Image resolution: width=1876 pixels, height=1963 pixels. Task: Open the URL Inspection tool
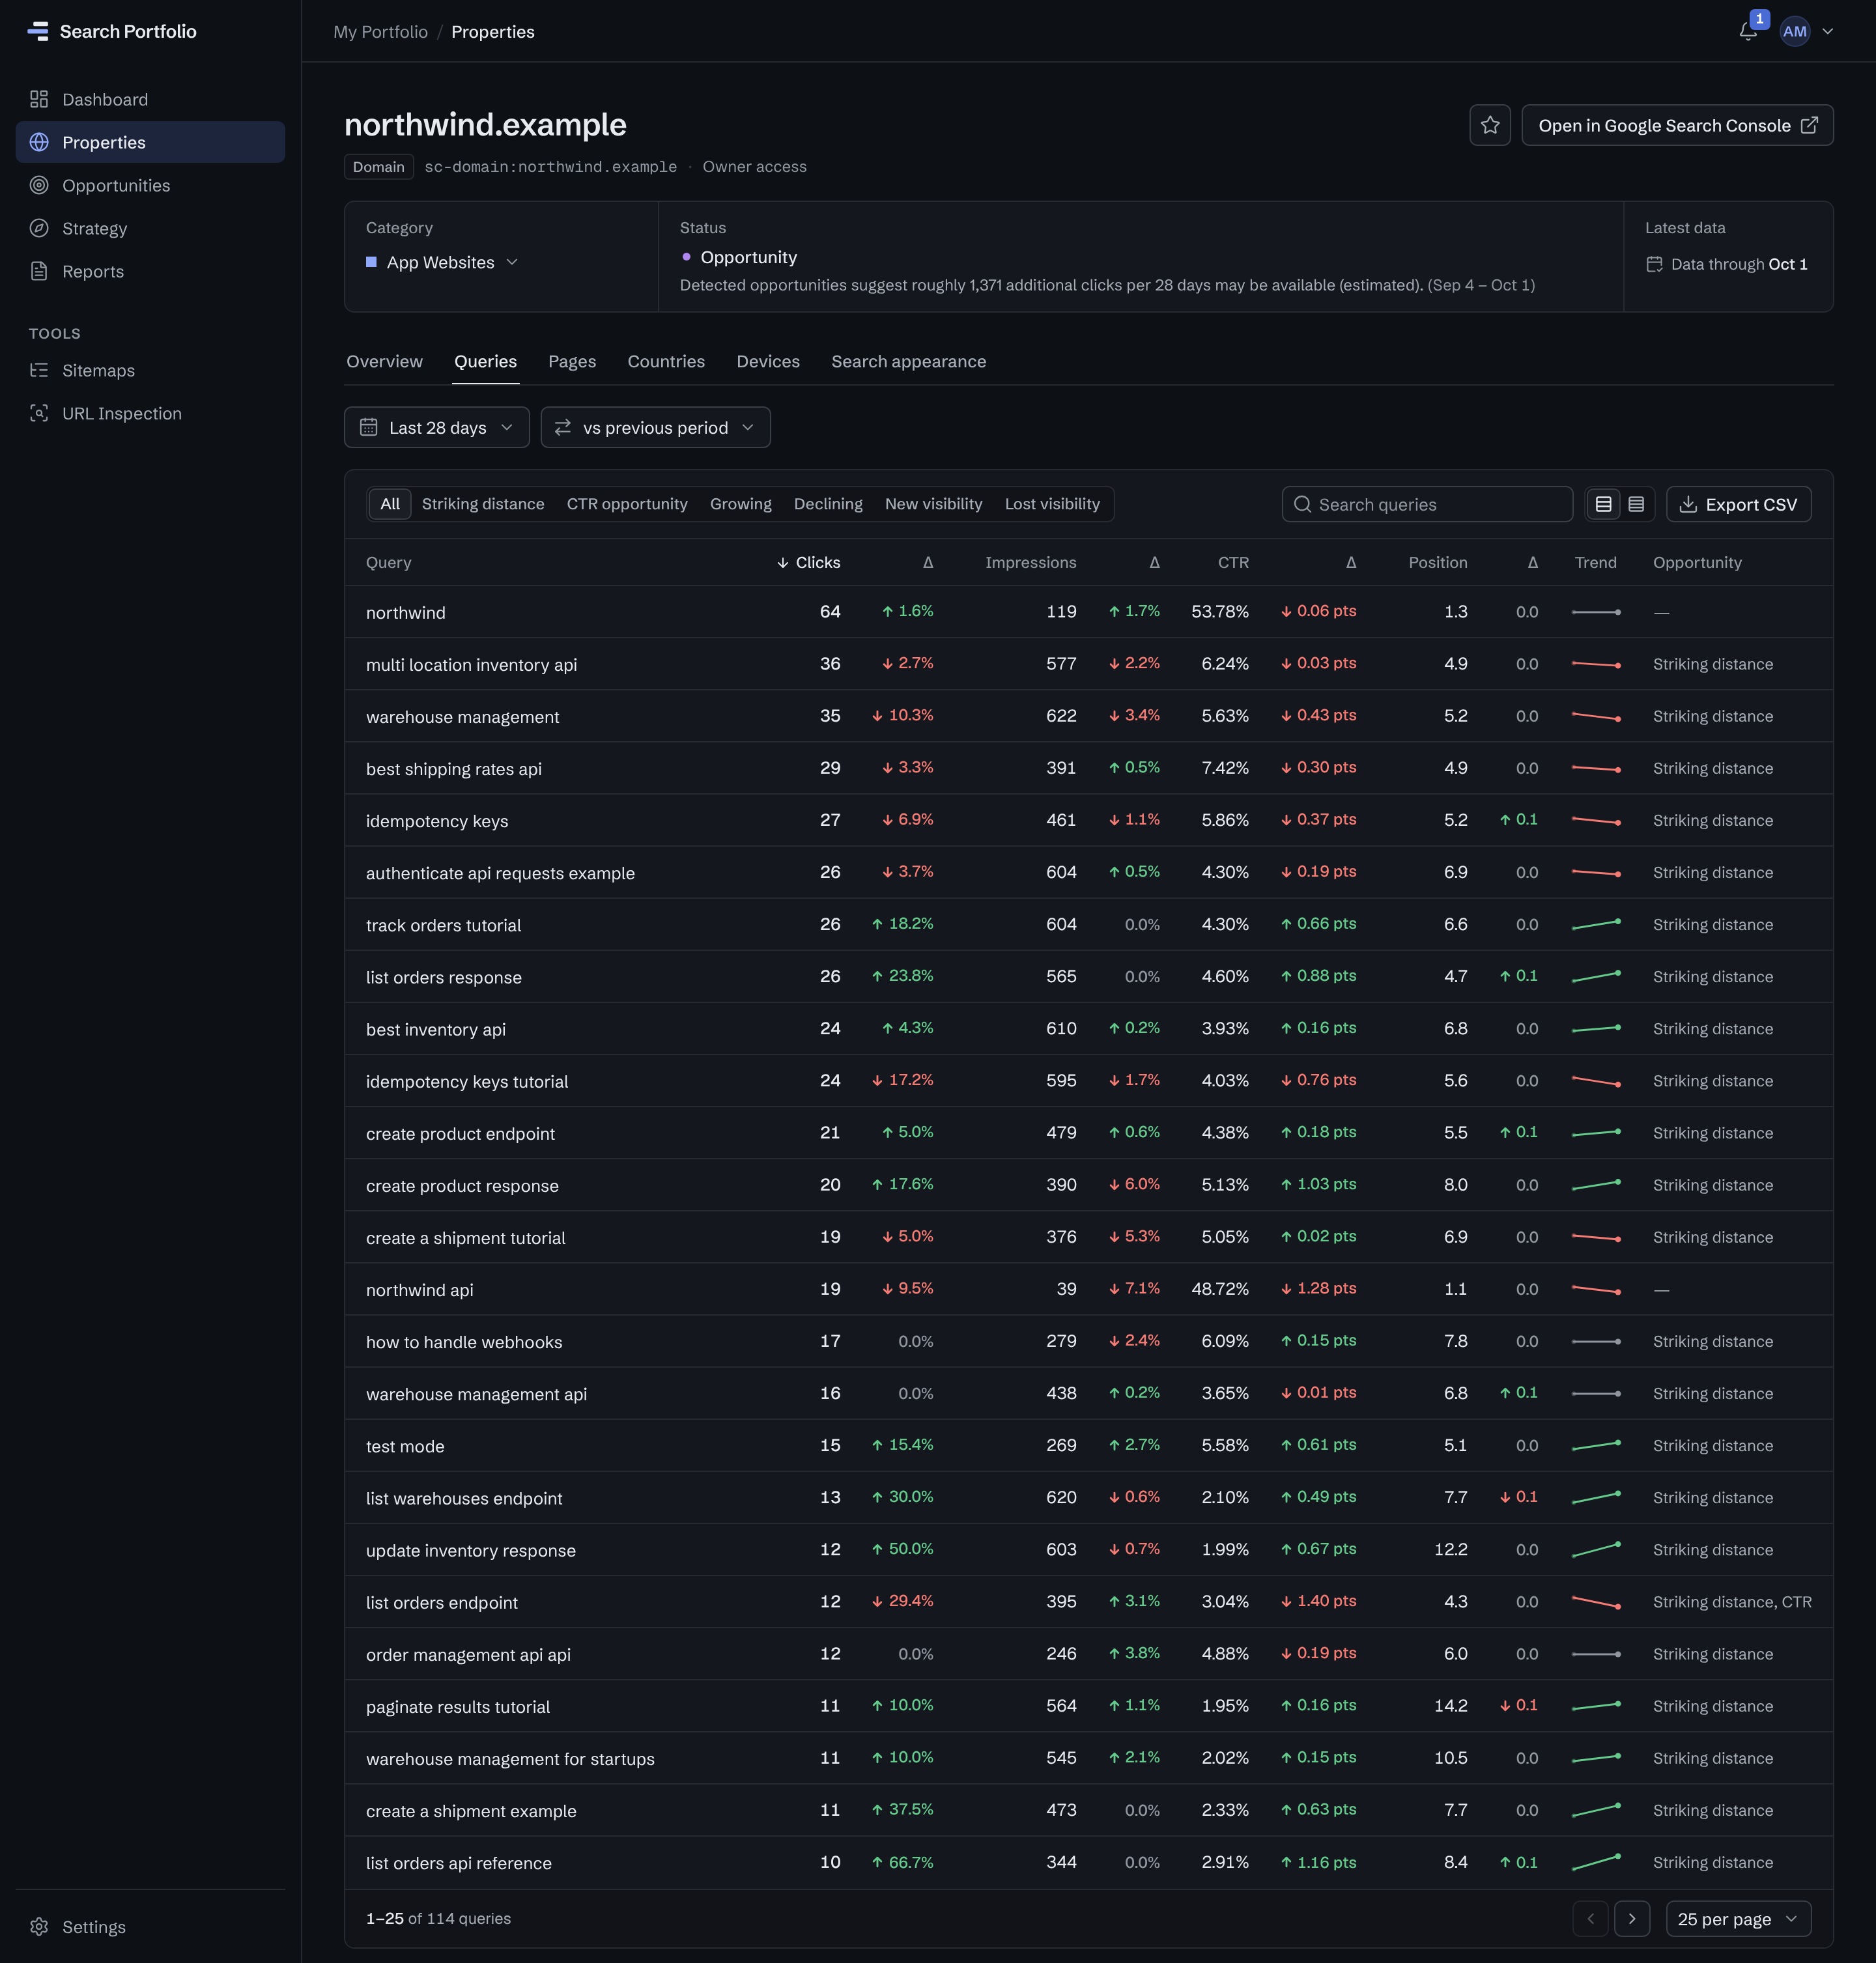pyautogui.click(x=150, y=413)
